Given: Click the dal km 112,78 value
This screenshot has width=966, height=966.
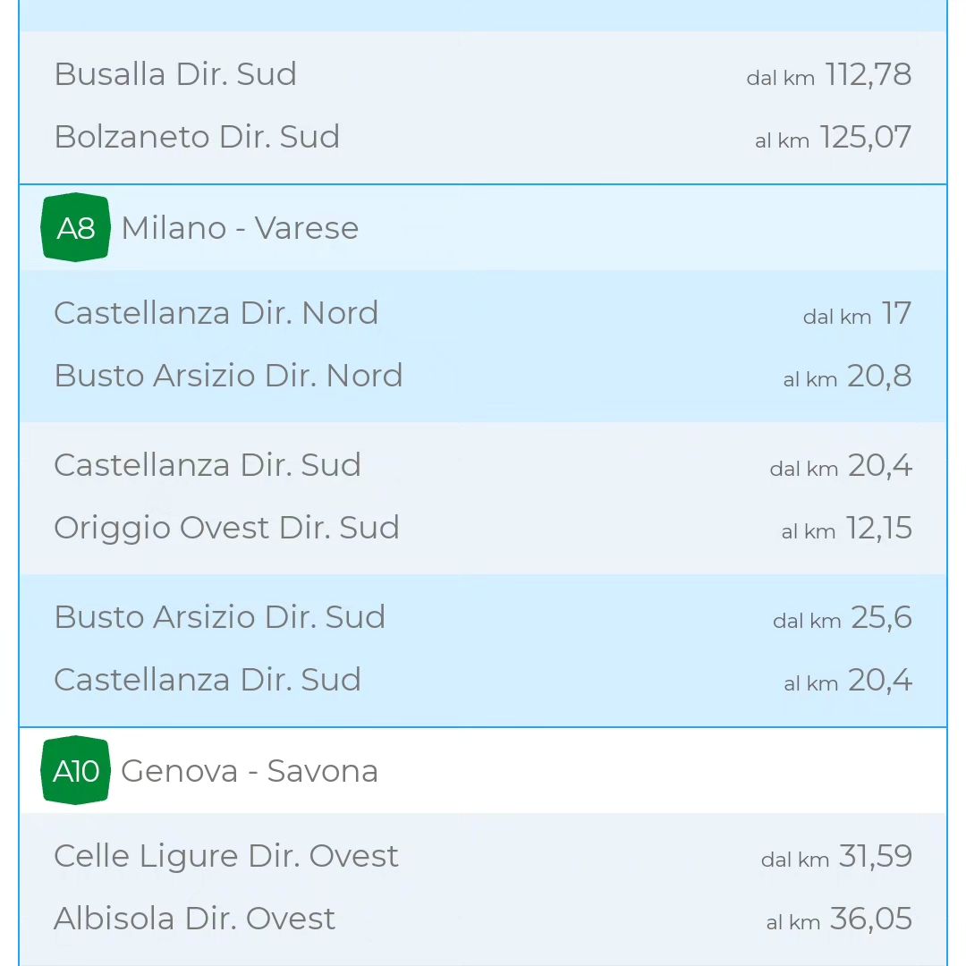Looking at the screenshot, I should point(828,74).
